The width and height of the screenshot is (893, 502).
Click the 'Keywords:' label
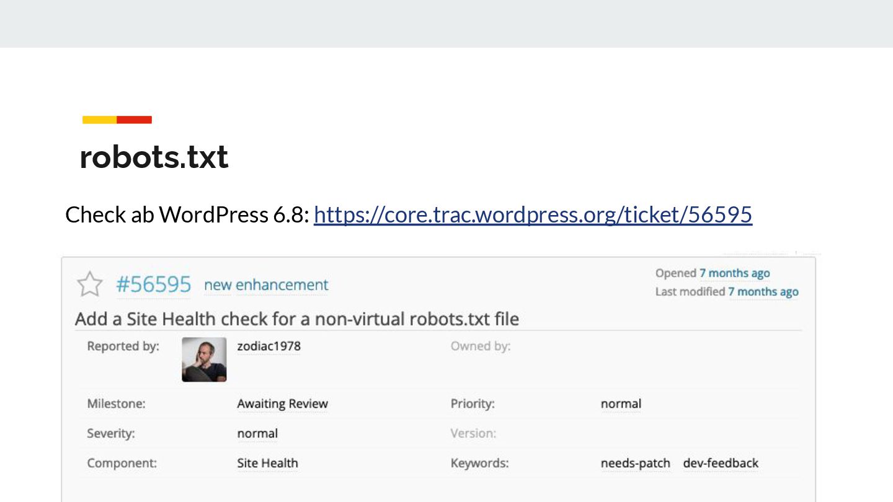pyautogui.click(x=479, y=464)
